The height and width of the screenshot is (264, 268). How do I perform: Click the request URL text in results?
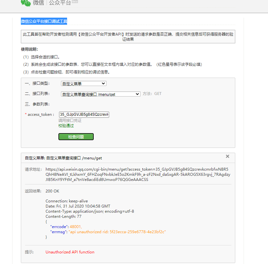coord(138,175)
